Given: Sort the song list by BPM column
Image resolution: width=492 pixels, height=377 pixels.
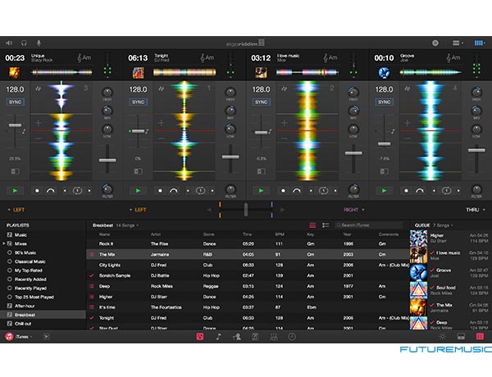Looking at the screenshot, I should coord(280,234).
